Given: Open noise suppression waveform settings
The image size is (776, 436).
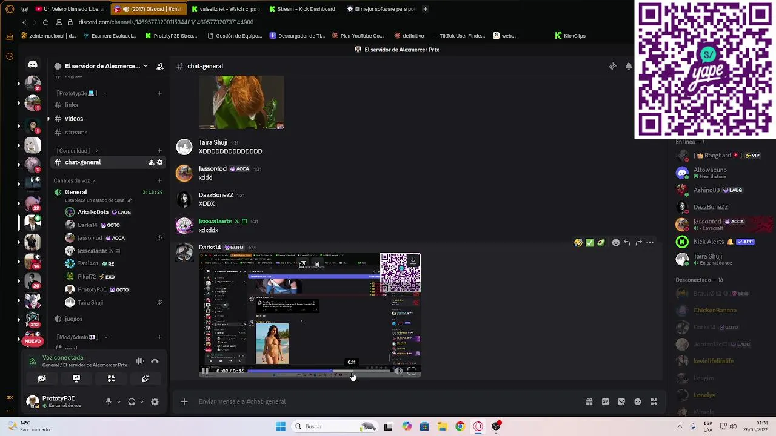Looking at the screenshot, I should pos(140,361).
